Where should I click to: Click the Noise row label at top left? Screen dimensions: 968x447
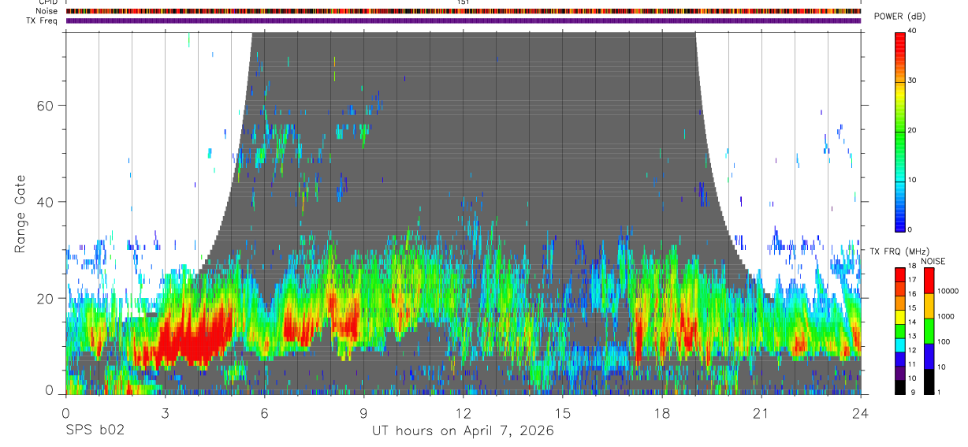[48, 11]
